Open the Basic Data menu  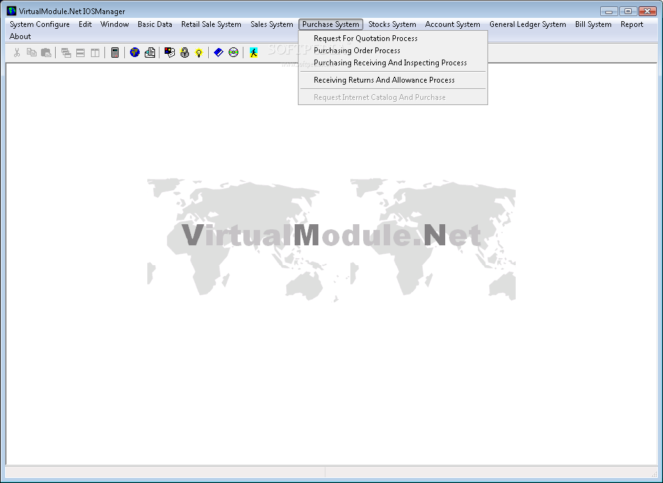[155, 24]
